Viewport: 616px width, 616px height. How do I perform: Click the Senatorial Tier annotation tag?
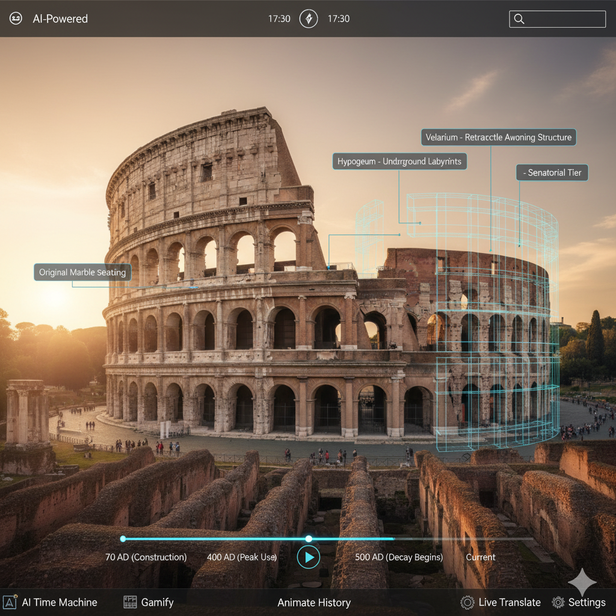[x=552, y=173]
